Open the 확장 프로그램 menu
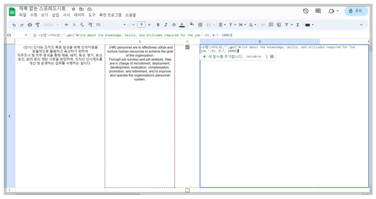The width and height of the screenshot is (376, 199). click(110, 15)
